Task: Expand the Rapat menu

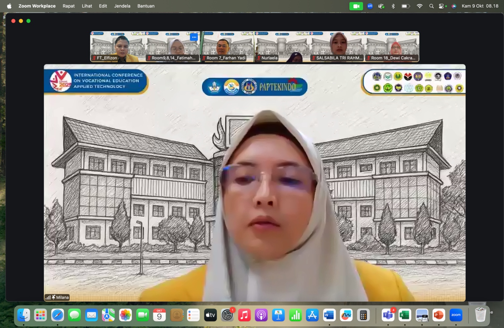Action: (68, 6)
